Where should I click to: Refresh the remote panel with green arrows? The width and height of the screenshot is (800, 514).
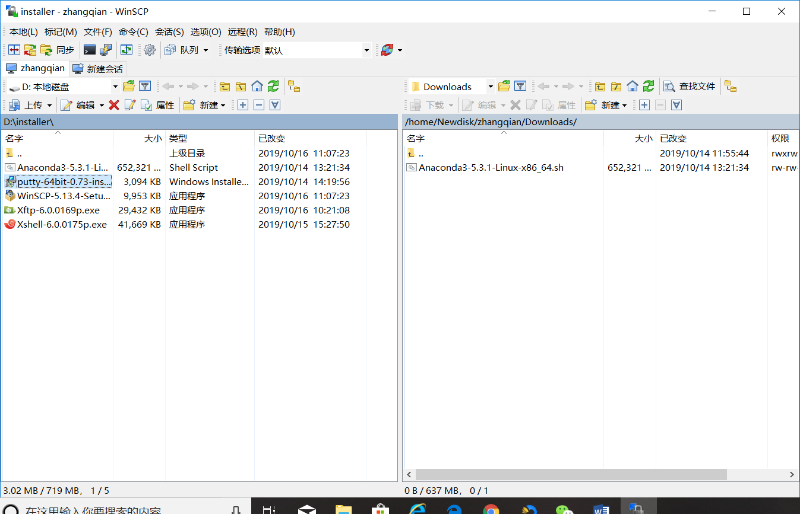pyautogui.click(x=649, y=87)
